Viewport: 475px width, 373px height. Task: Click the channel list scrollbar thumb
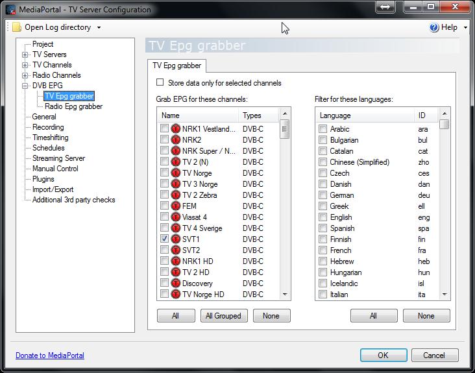284,129
